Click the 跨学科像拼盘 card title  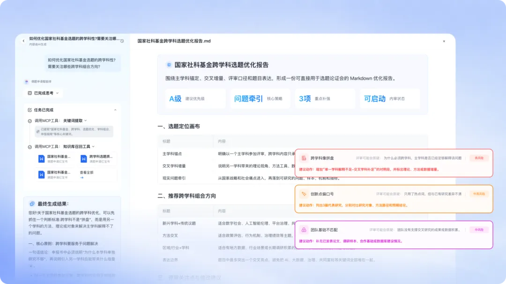tap(322, 158)
